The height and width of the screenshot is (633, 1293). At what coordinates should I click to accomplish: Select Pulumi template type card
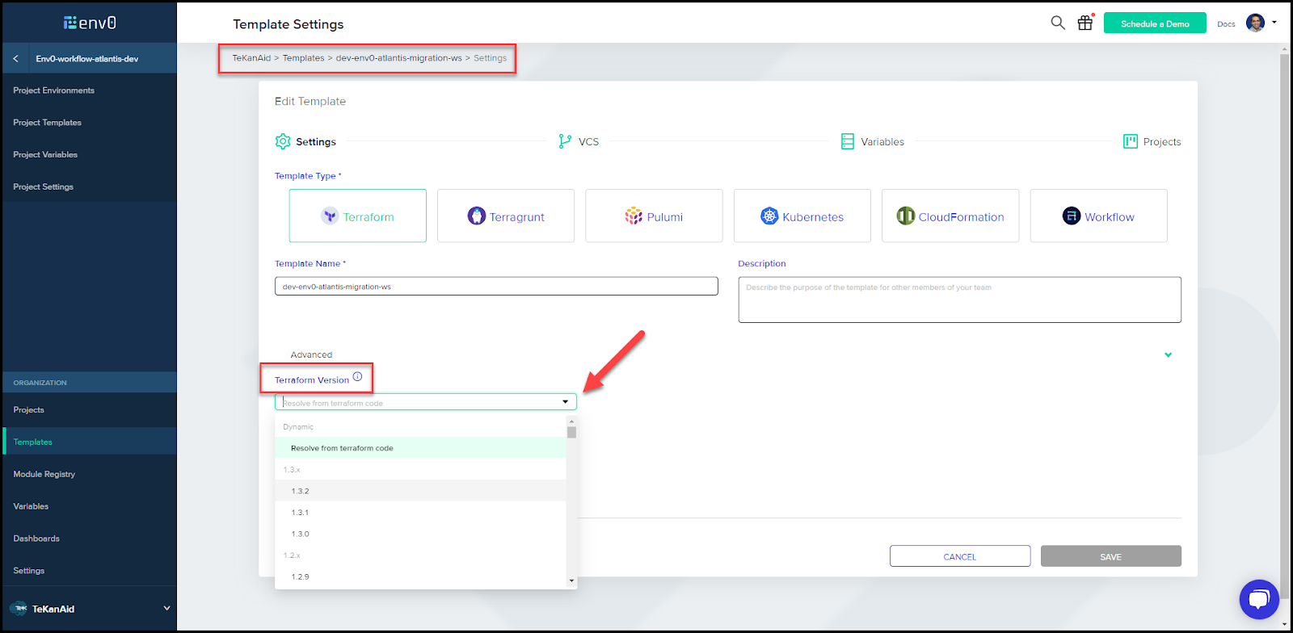(654, 216)
